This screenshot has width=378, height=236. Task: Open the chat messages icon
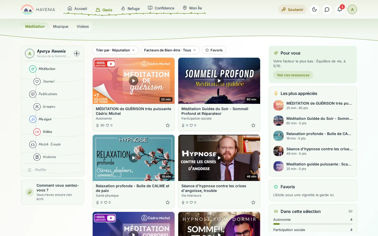(327, 9)
